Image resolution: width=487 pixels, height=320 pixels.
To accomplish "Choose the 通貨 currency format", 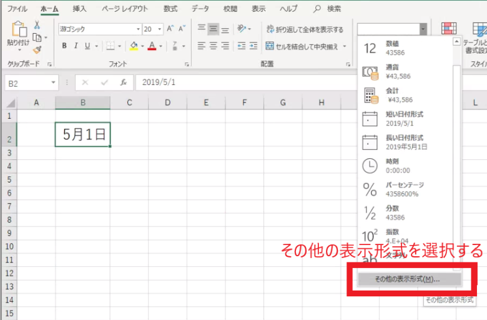I will pyautogui.click(x=405, y=72).
